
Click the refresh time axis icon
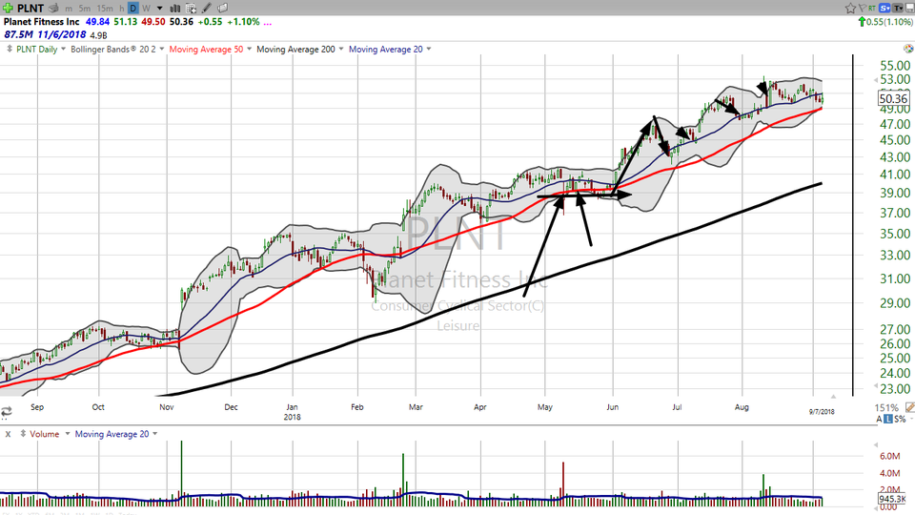coord(7,412)
